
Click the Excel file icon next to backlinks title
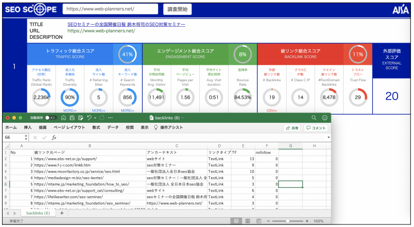(152, 118)
